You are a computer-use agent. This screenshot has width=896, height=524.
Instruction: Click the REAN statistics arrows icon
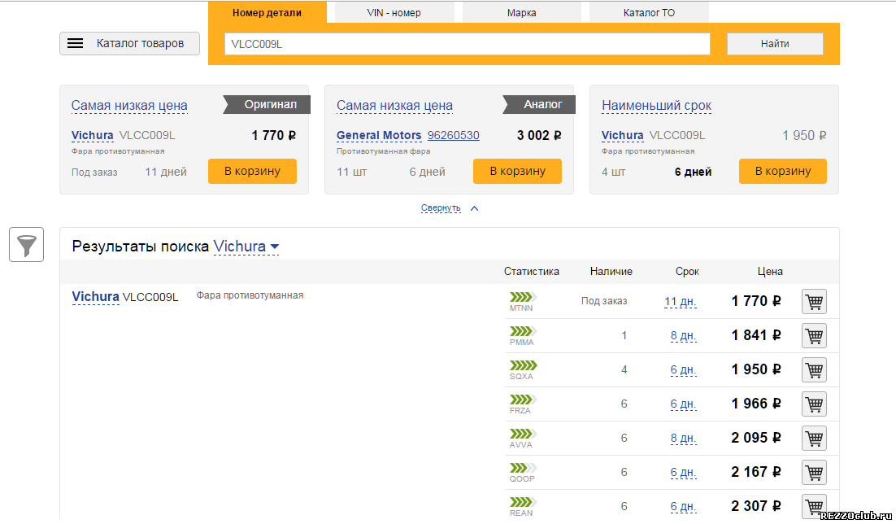pyautogui.click(x=524, y=502)
